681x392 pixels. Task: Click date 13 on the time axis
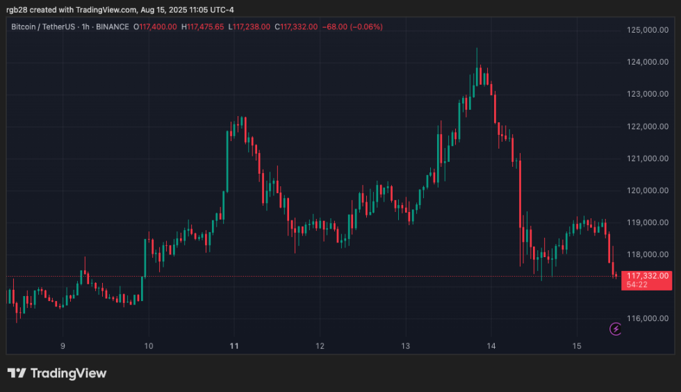406,345
